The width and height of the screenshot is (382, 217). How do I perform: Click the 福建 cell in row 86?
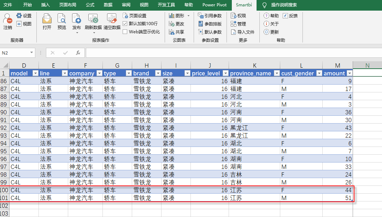click(x=254, y=81)
